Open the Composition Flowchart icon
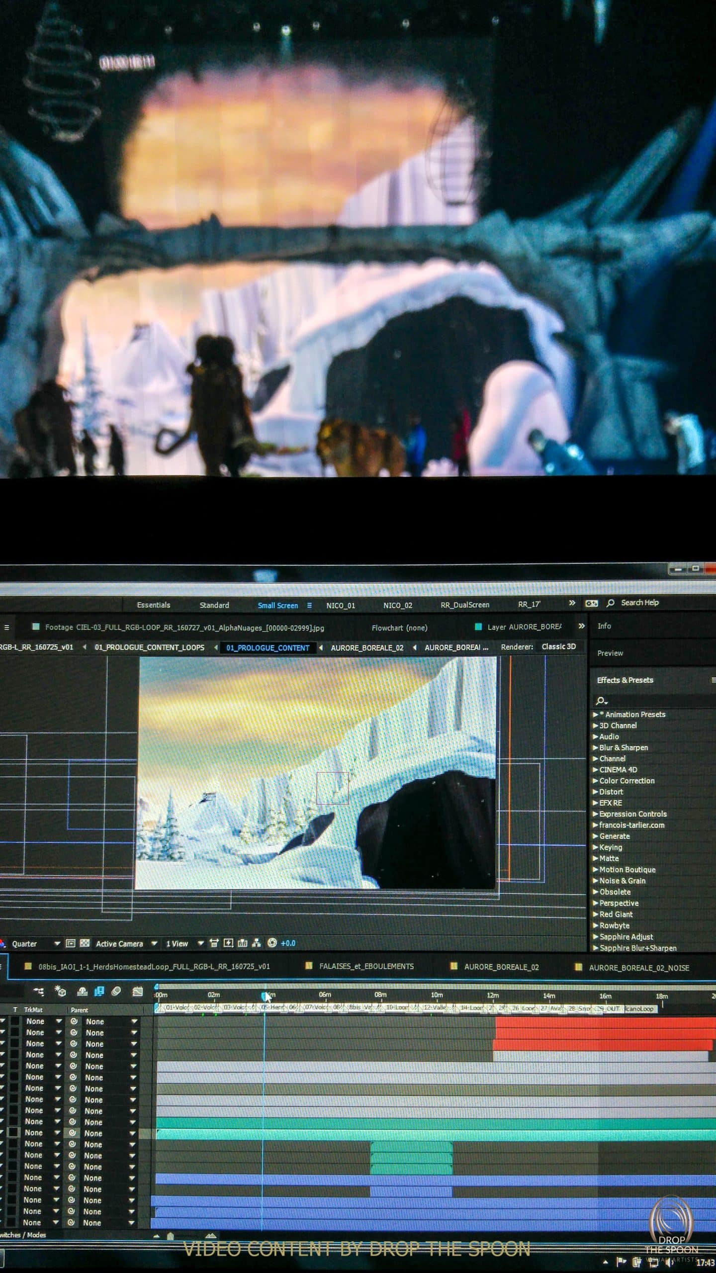This screenshot has width=716, height=1273. 257,943
